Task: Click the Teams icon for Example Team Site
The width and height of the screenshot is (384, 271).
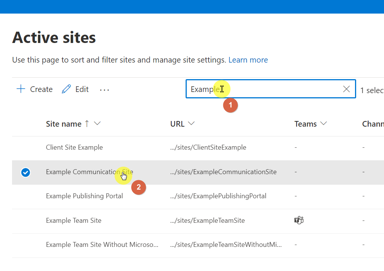Action: point(299,220)
